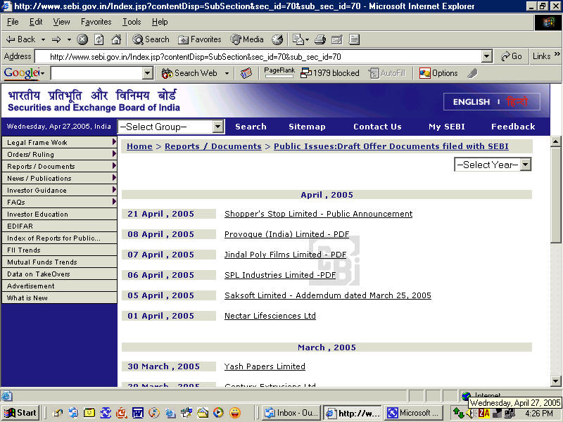Click the My SEBI navigation link
The width and height of the screenshot is (563, 422).
(447, 127)
